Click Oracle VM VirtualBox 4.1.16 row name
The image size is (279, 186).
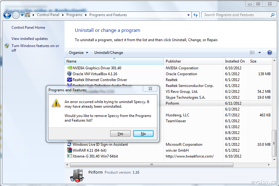coord(95,74)
